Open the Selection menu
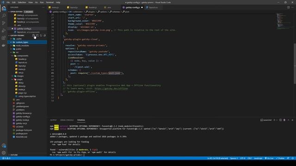Image resolution: width=296 pixels, height=166 pixels. [22, 2]
